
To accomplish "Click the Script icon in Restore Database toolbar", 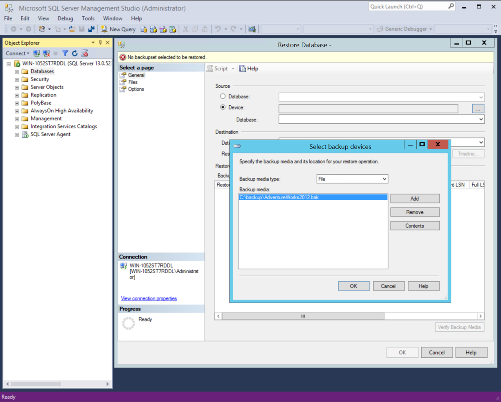I will (x=210, y=69).
